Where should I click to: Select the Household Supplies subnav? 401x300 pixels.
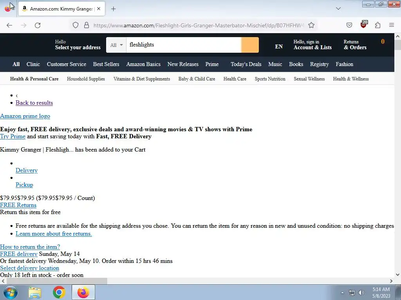pos(86,79)
